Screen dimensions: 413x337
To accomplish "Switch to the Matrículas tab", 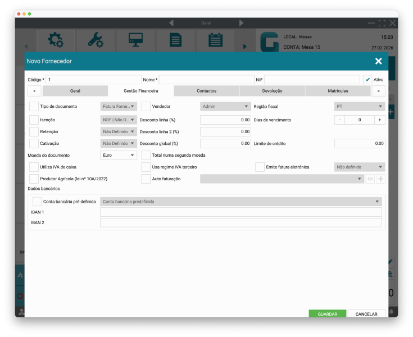I will (x=338, y=91).
